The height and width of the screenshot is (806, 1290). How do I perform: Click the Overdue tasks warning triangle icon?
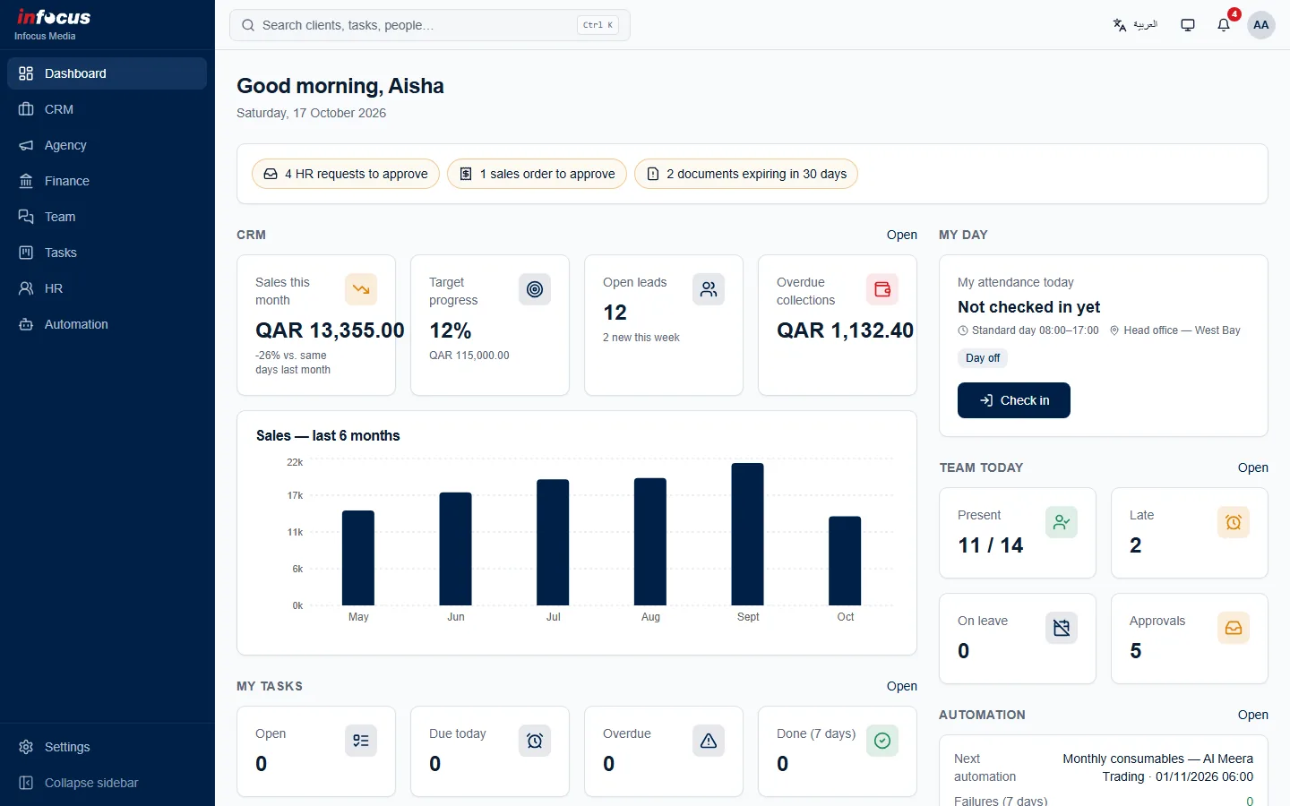709,741
